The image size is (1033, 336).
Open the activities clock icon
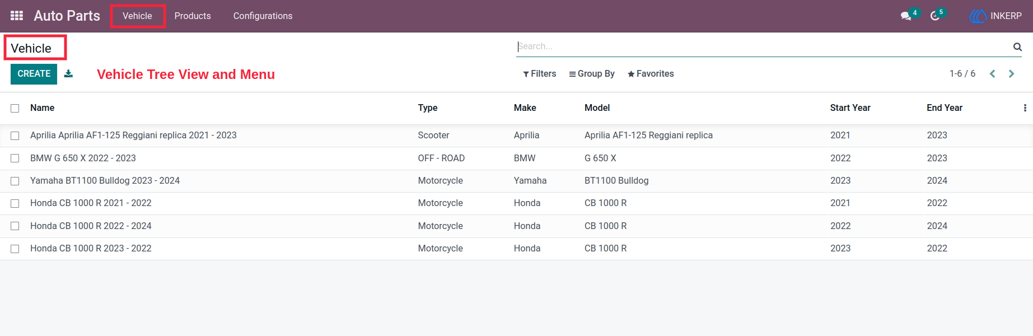tap(935, 16)
